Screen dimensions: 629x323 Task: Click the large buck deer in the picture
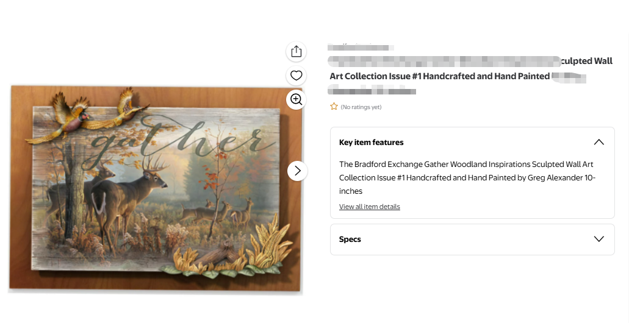coord(129,196)
